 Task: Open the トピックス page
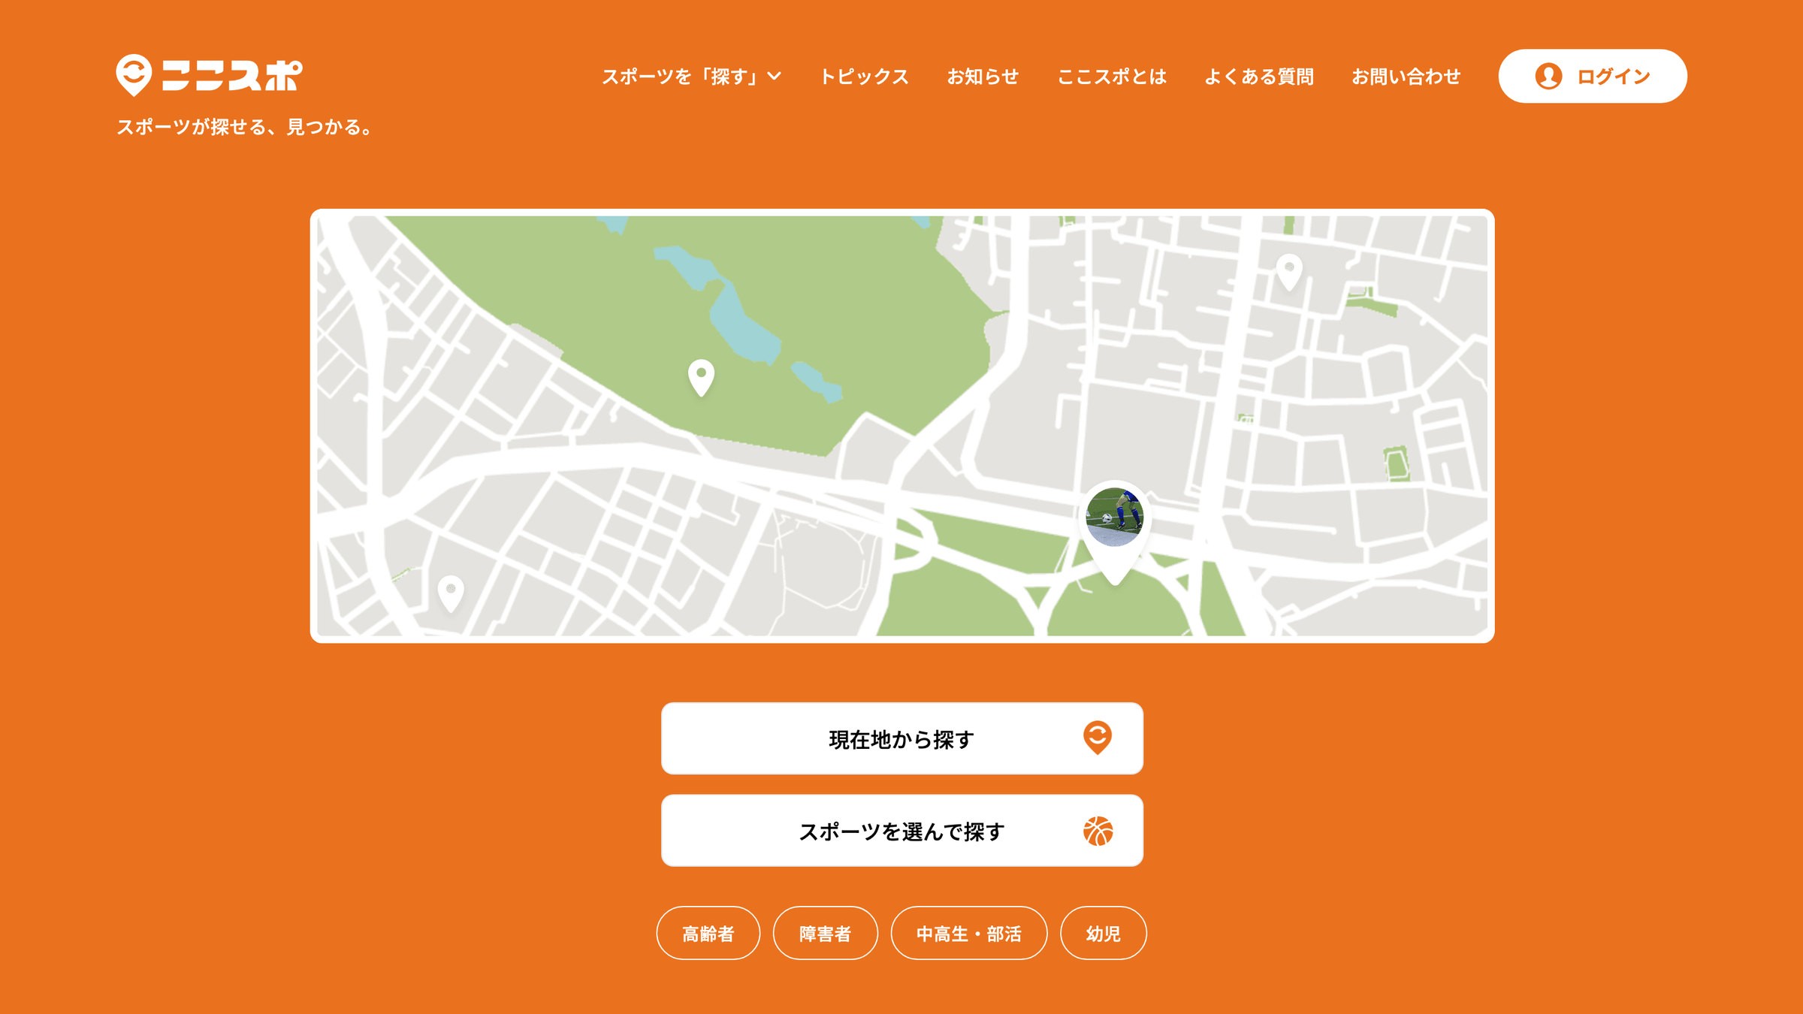tap(864, 76)
